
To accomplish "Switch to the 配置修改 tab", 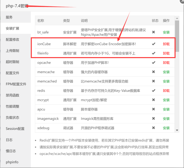I will click(x=12, y=39).
